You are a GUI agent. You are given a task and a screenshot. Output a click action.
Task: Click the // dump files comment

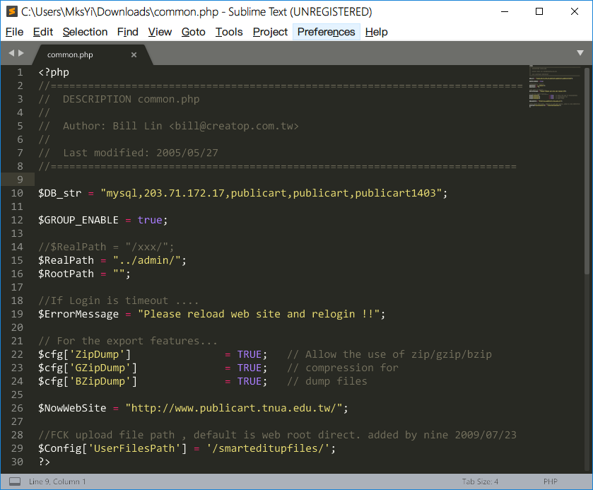coord(327,381)
